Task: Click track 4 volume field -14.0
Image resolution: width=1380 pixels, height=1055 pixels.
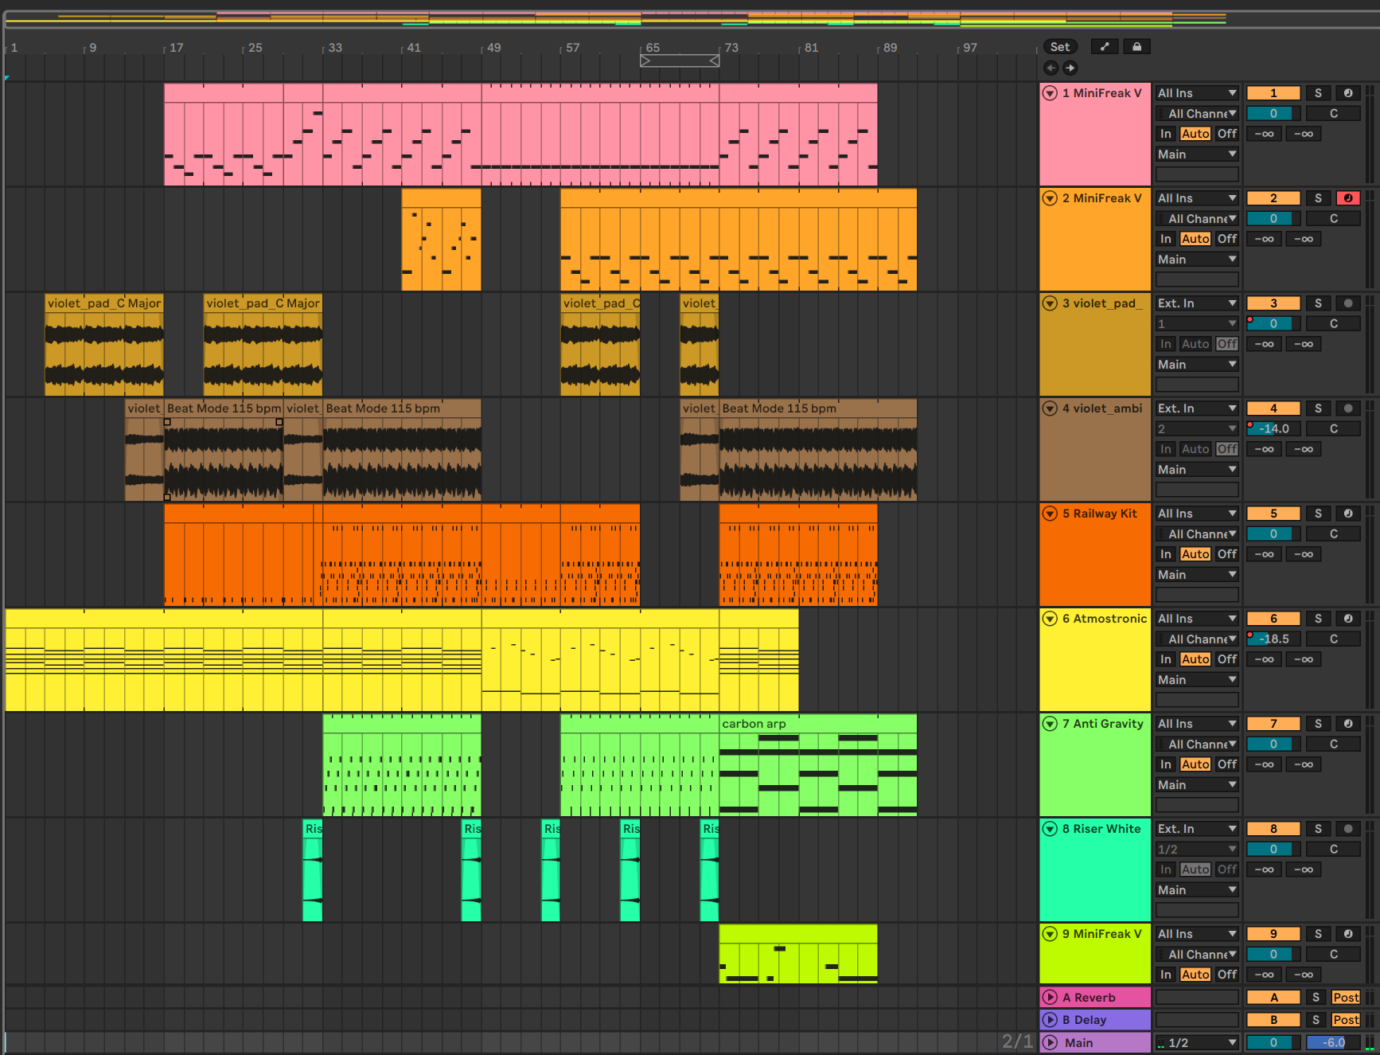Action: (1273, 429)
